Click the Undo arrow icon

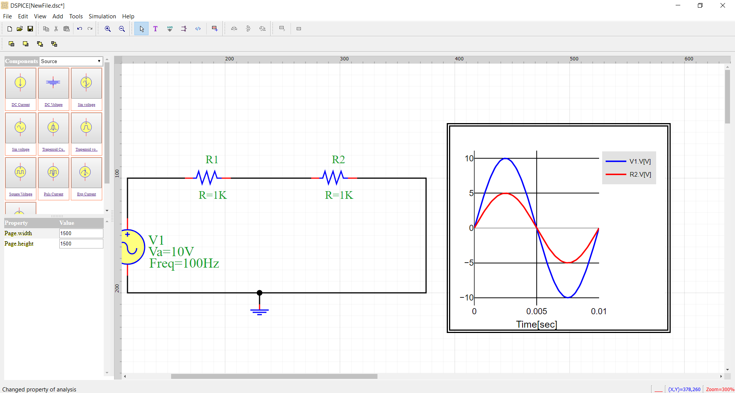click(80, 29)
